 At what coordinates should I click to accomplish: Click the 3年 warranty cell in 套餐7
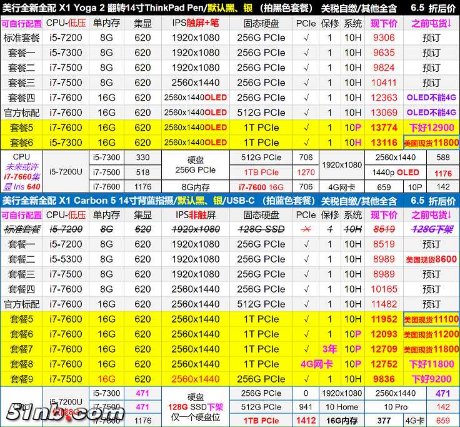[x=329, y=349]
